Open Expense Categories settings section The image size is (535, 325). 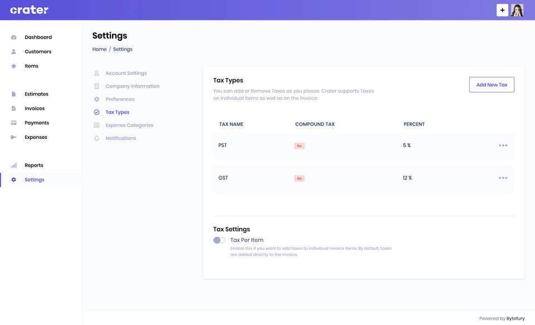point(129,125)
